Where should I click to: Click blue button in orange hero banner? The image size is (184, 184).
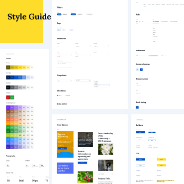[62, 148]
